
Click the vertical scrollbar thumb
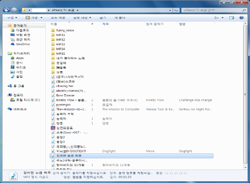tap(245, 94)
